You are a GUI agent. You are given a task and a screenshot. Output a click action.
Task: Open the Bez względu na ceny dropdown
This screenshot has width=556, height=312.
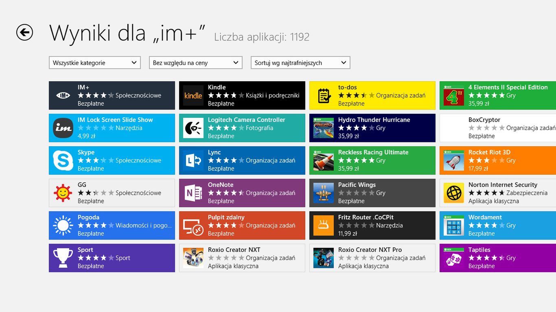(196, 63)
